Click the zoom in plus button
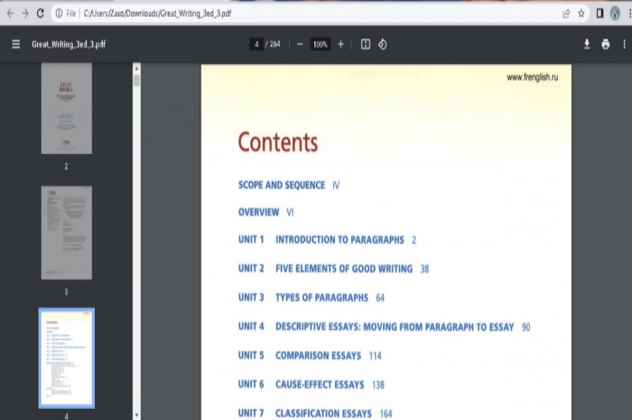The height and width of the screenshot is (420, 632). pyautogui.click(x=340, y=44)
